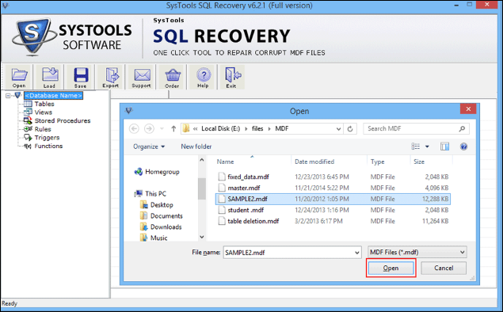This screenshot has width=503, height=312.
Task: Go forward in Open dialog navigation
Action: pos(149,128)
